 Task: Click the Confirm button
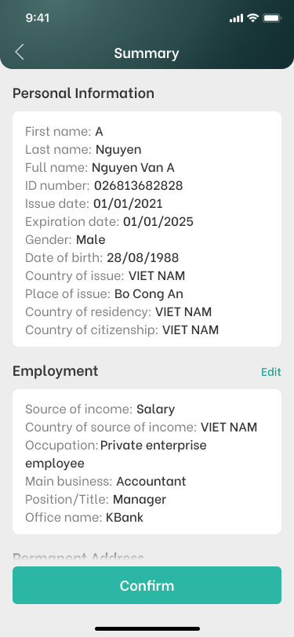point(147,585)
